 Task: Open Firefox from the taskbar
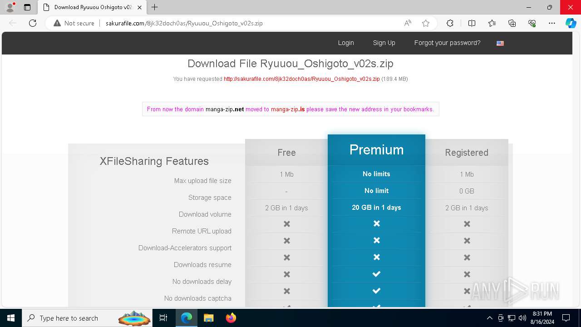coord(231,318)
